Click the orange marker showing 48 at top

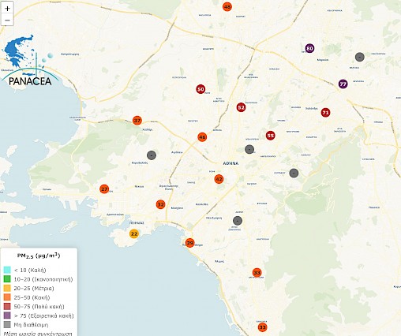click(x=227, y=6)
